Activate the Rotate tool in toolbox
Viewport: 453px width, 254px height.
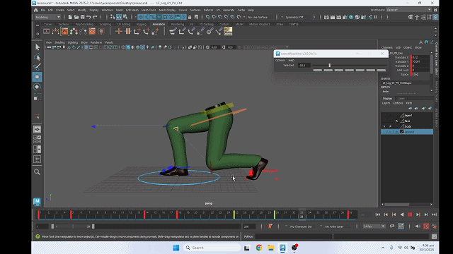click(37, 87)
